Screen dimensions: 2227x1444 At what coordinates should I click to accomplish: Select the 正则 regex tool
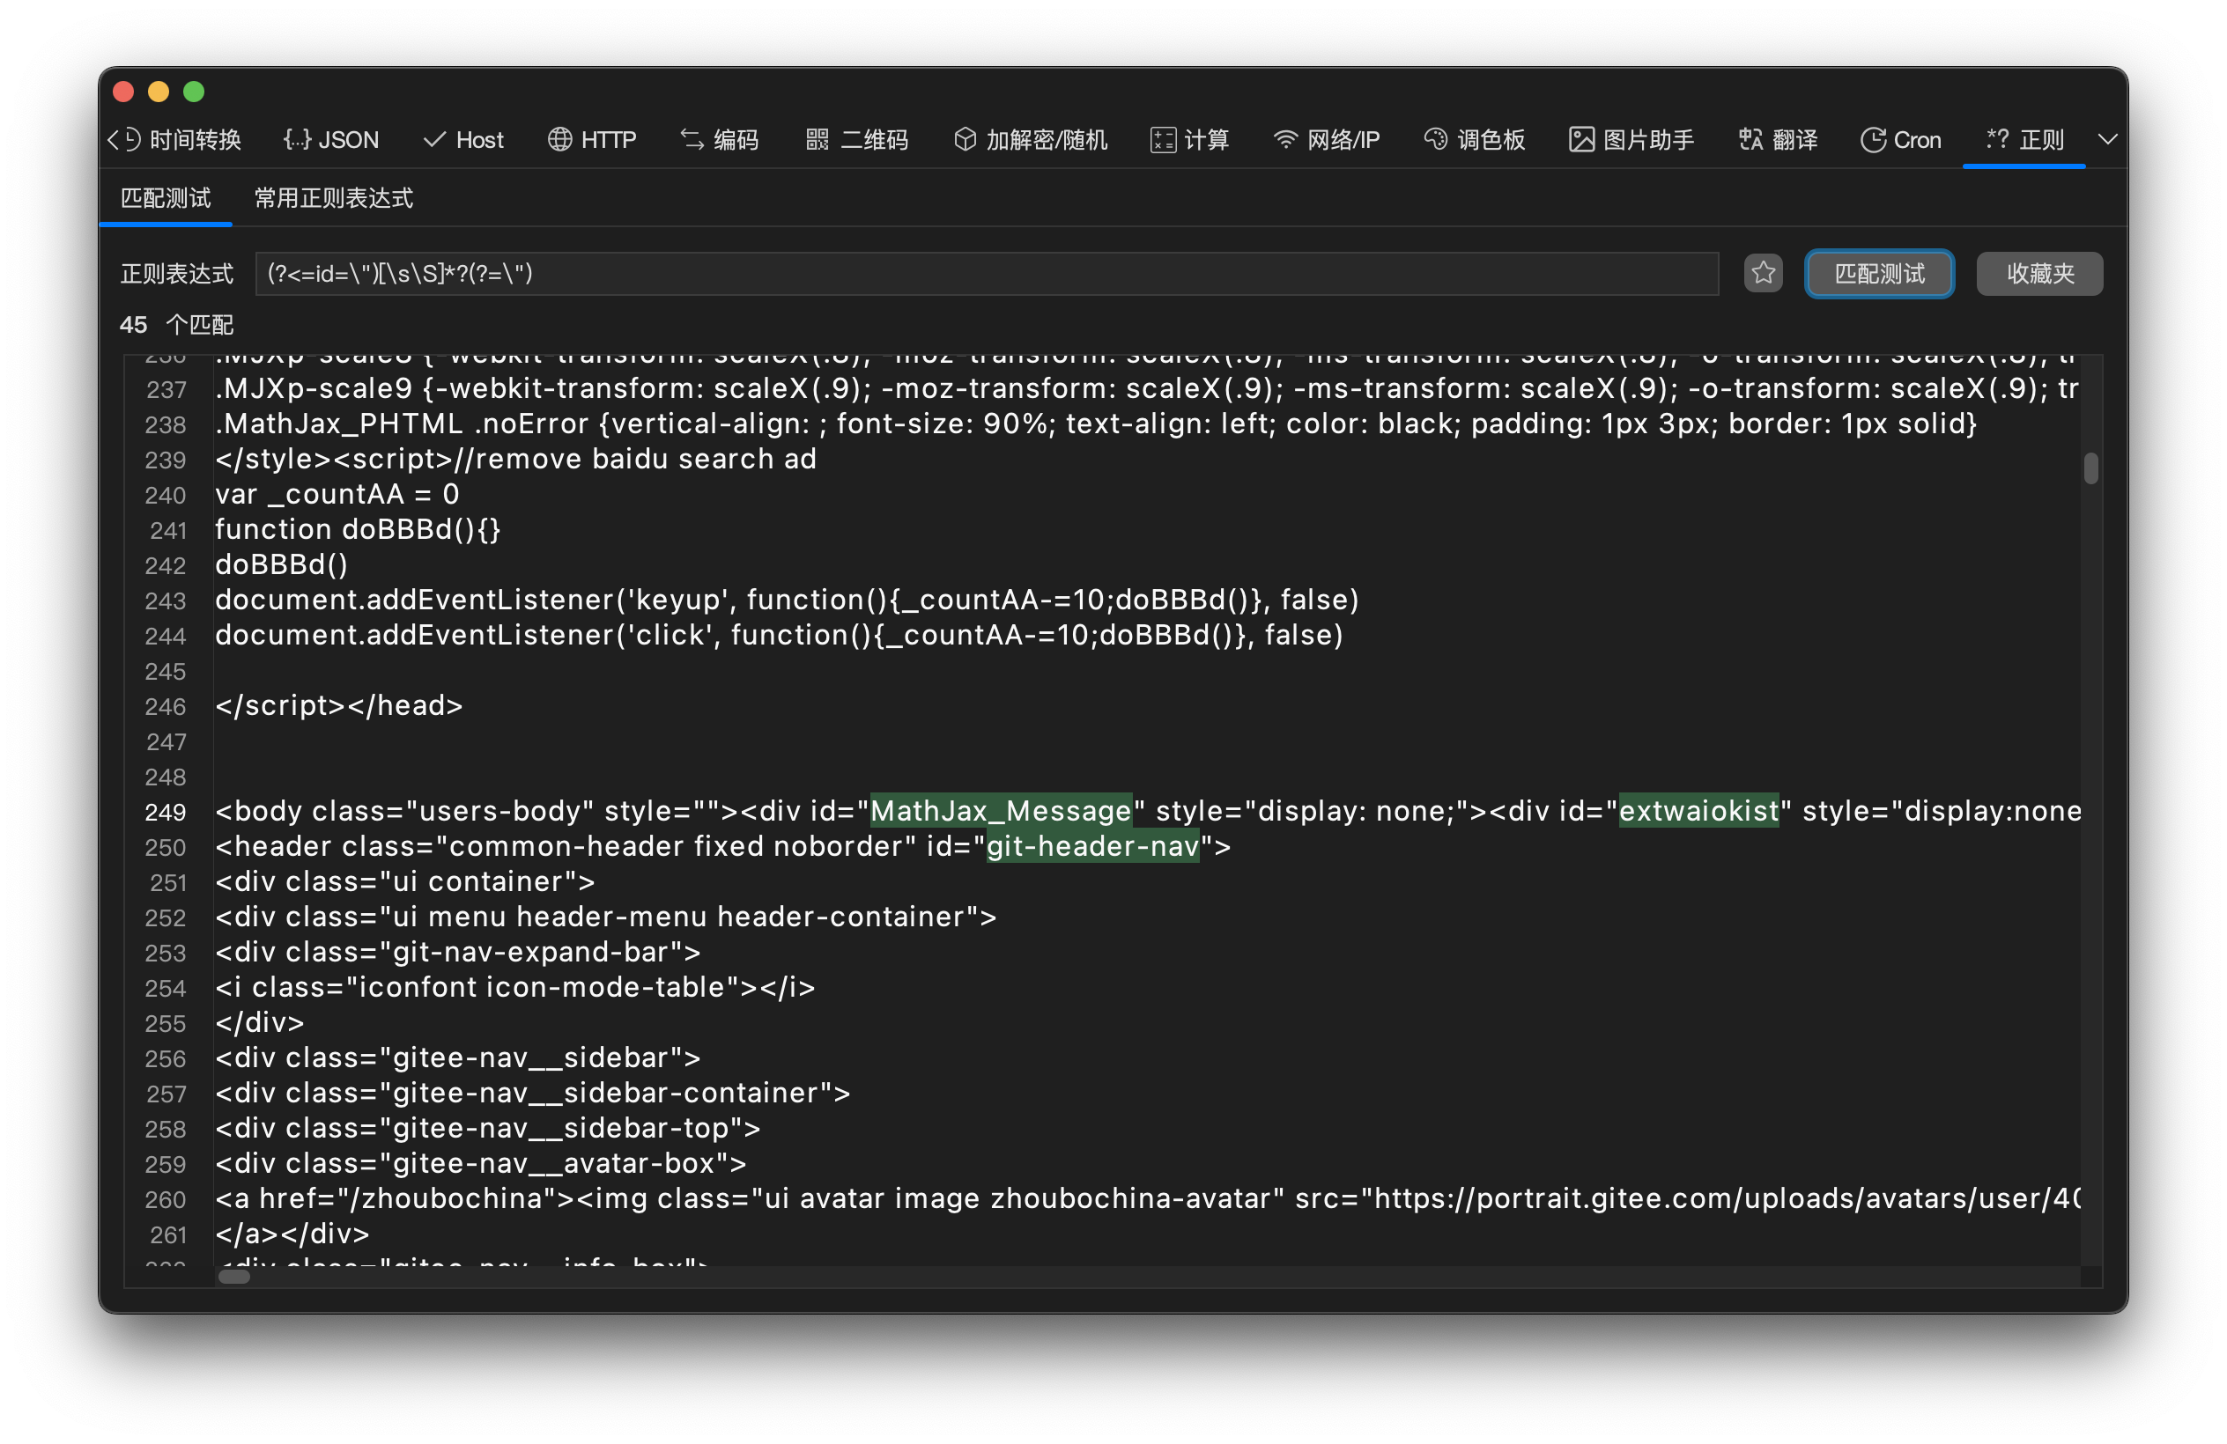2023,138
